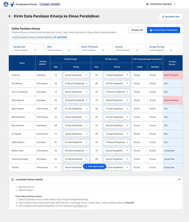Click Kirim ke Dinas Pendidikan button
Viewport: 189px width, 222px height.
(163, 30)
